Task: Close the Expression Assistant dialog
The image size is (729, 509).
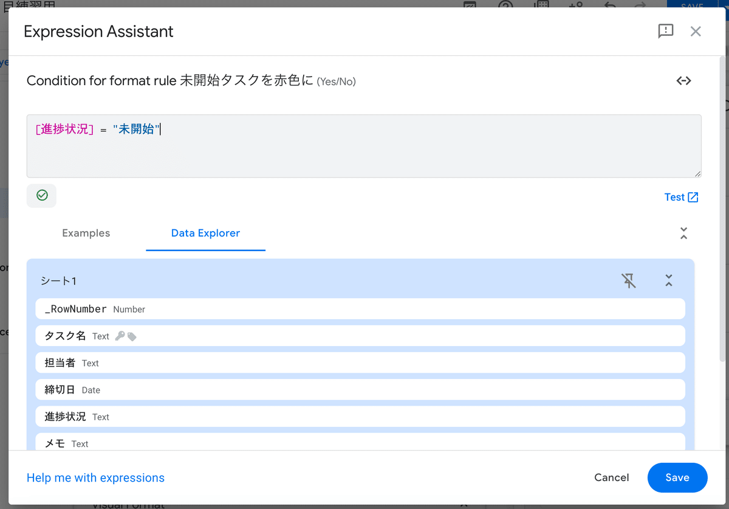Action: pyautogui.click(x=695, y=31)
